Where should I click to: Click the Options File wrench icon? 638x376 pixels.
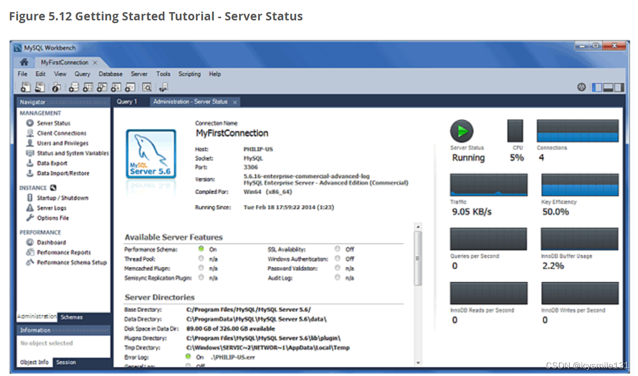(30, 218)
